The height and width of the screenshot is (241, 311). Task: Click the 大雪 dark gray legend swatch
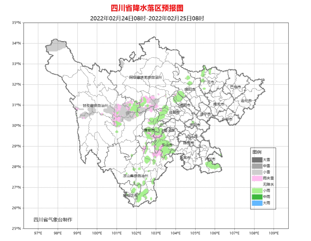point(257,160)
